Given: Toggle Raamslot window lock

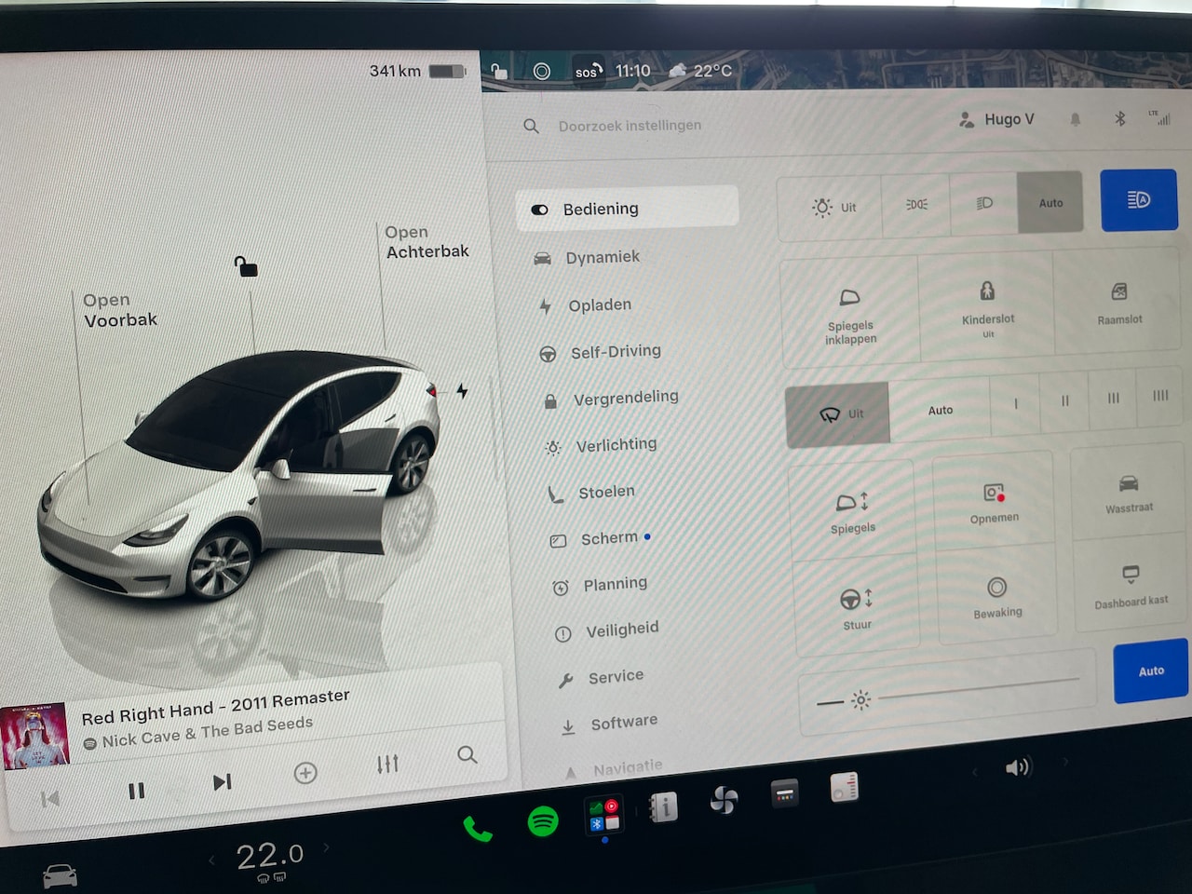Looking at the screenshot, I should [1119, 303].
